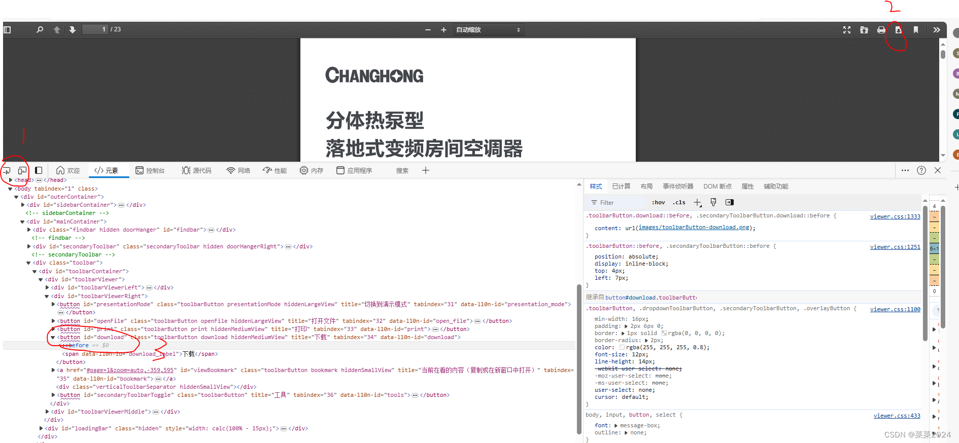This screenshot has height=443, width=959.
Task: Open the 网络 tab
Action: click(238, 171)
